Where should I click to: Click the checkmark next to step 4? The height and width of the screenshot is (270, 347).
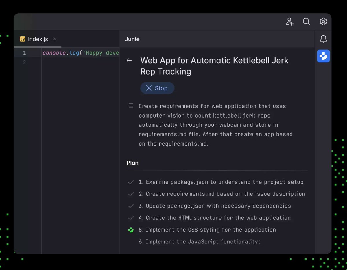click(x=131, y=218)
